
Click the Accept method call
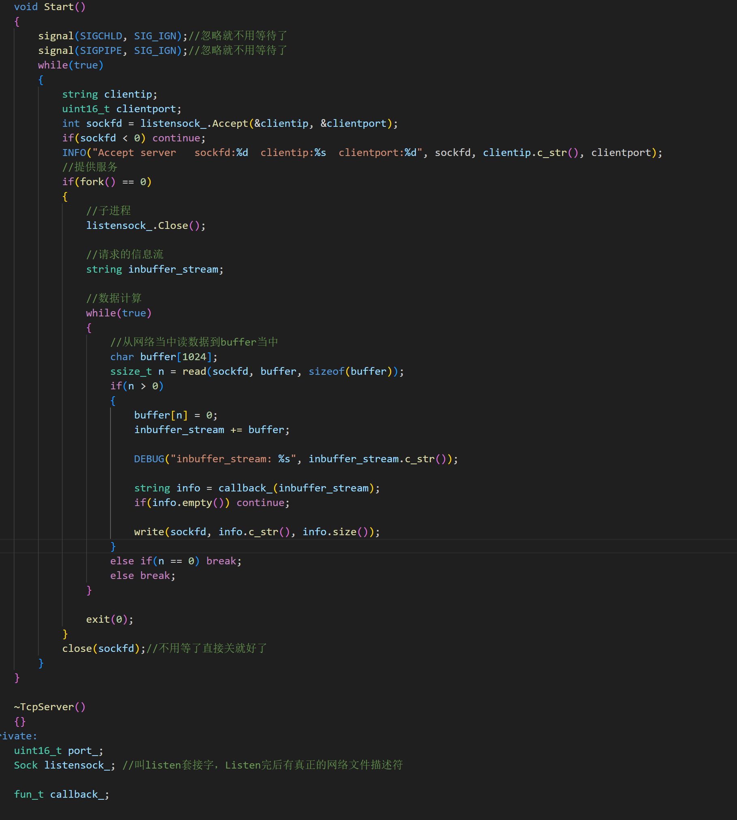point(230,124)
